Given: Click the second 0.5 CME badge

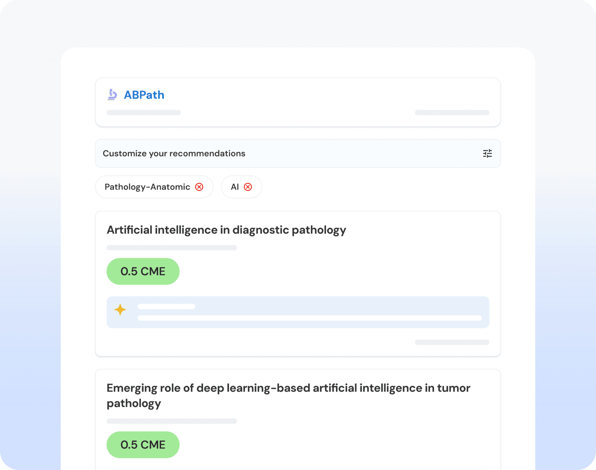Looking at the screenshot, I should click(143, 445).
